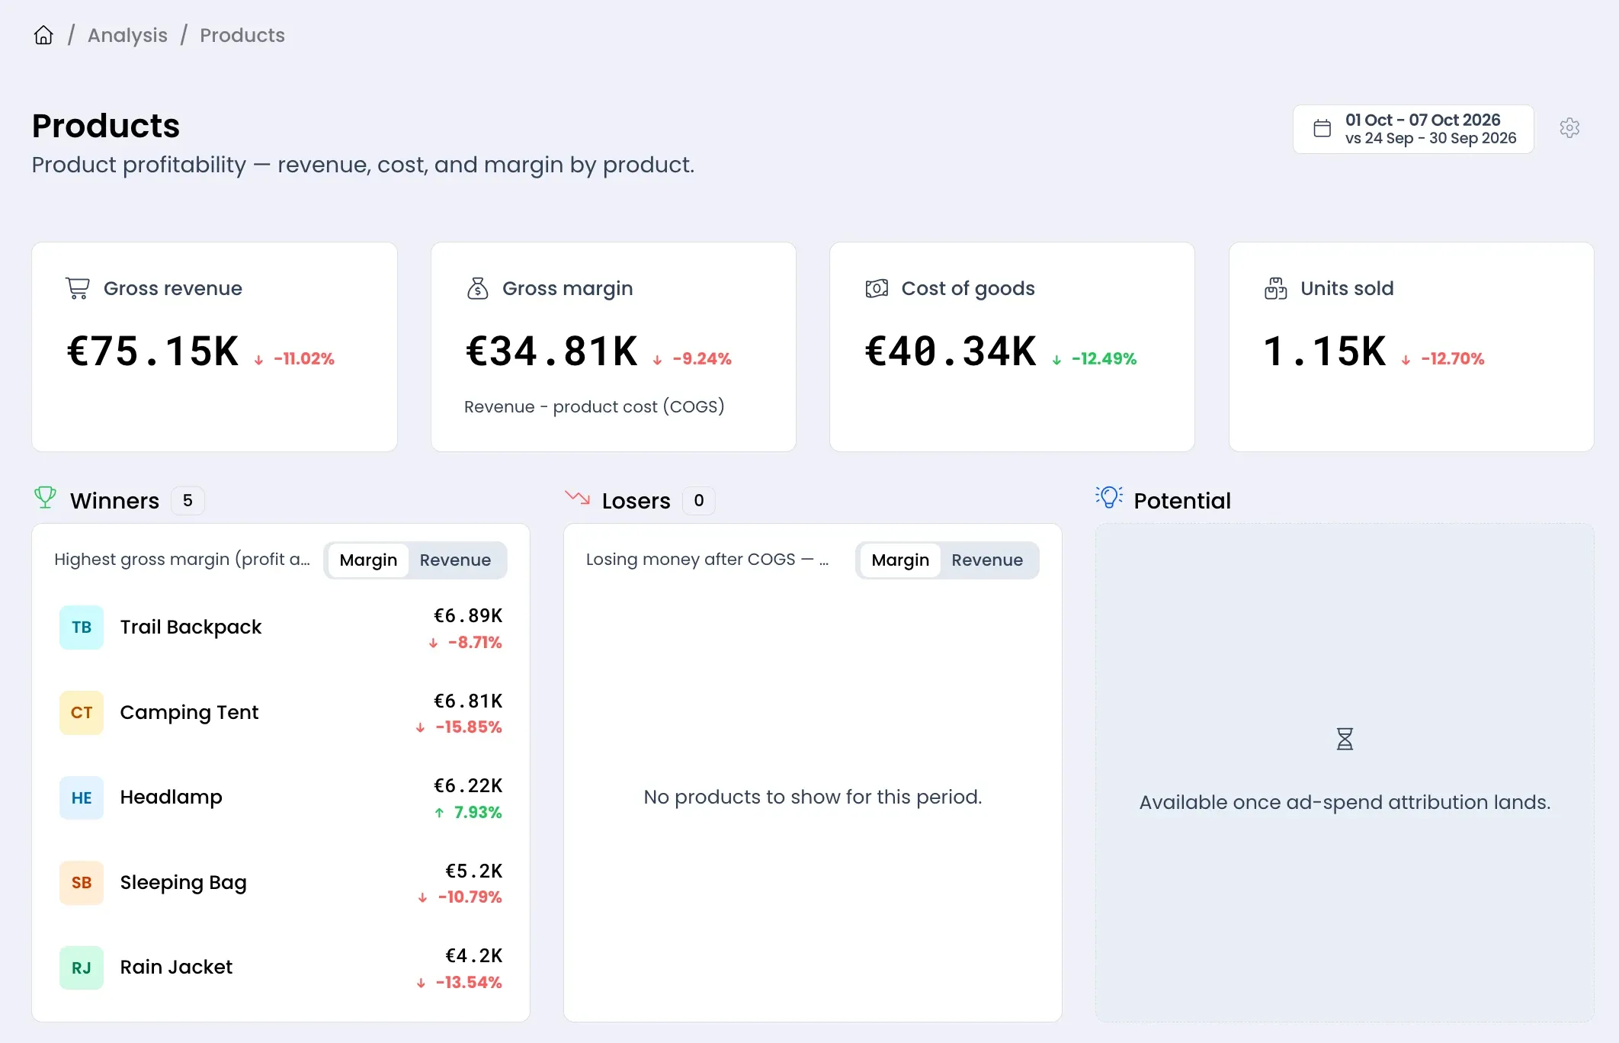Select Margin in the Winners toggle
1619x1043 pixels.
pyautogui.click(x=368, y=560)
